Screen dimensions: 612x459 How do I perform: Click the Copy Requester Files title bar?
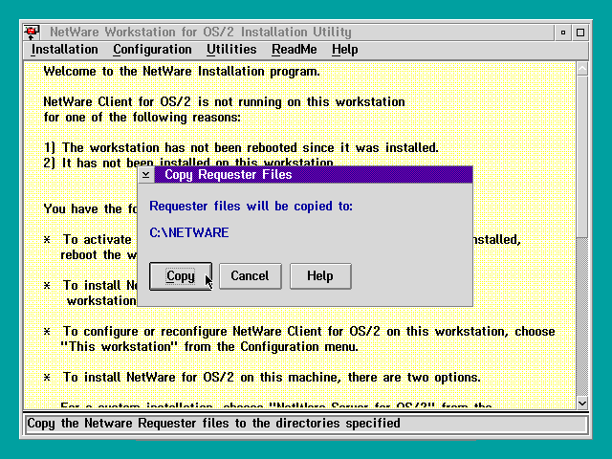[314, 174]
